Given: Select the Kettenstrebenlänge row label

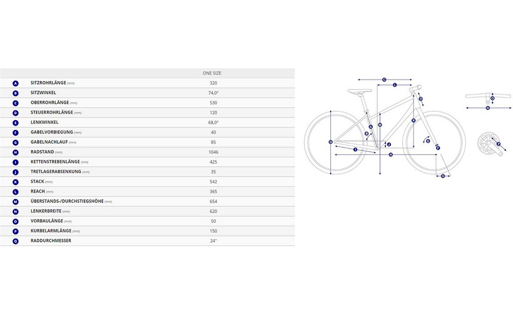Looking at the screenshot, I should pyautogui.click(x=55, y=162).
